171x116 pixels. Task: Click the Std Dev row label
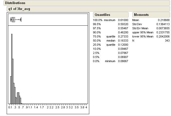138,24
